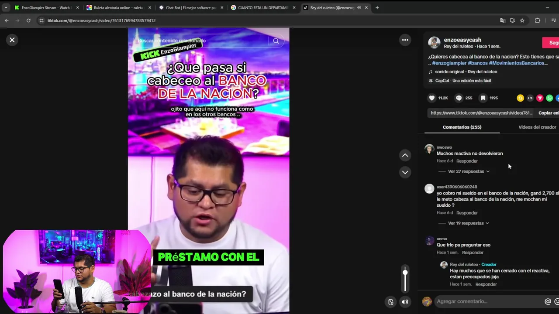Click the Buscar contenido relacionado search box
This screenshot has height=314, width=559.
pyautogui.click(x=203, y=41)
